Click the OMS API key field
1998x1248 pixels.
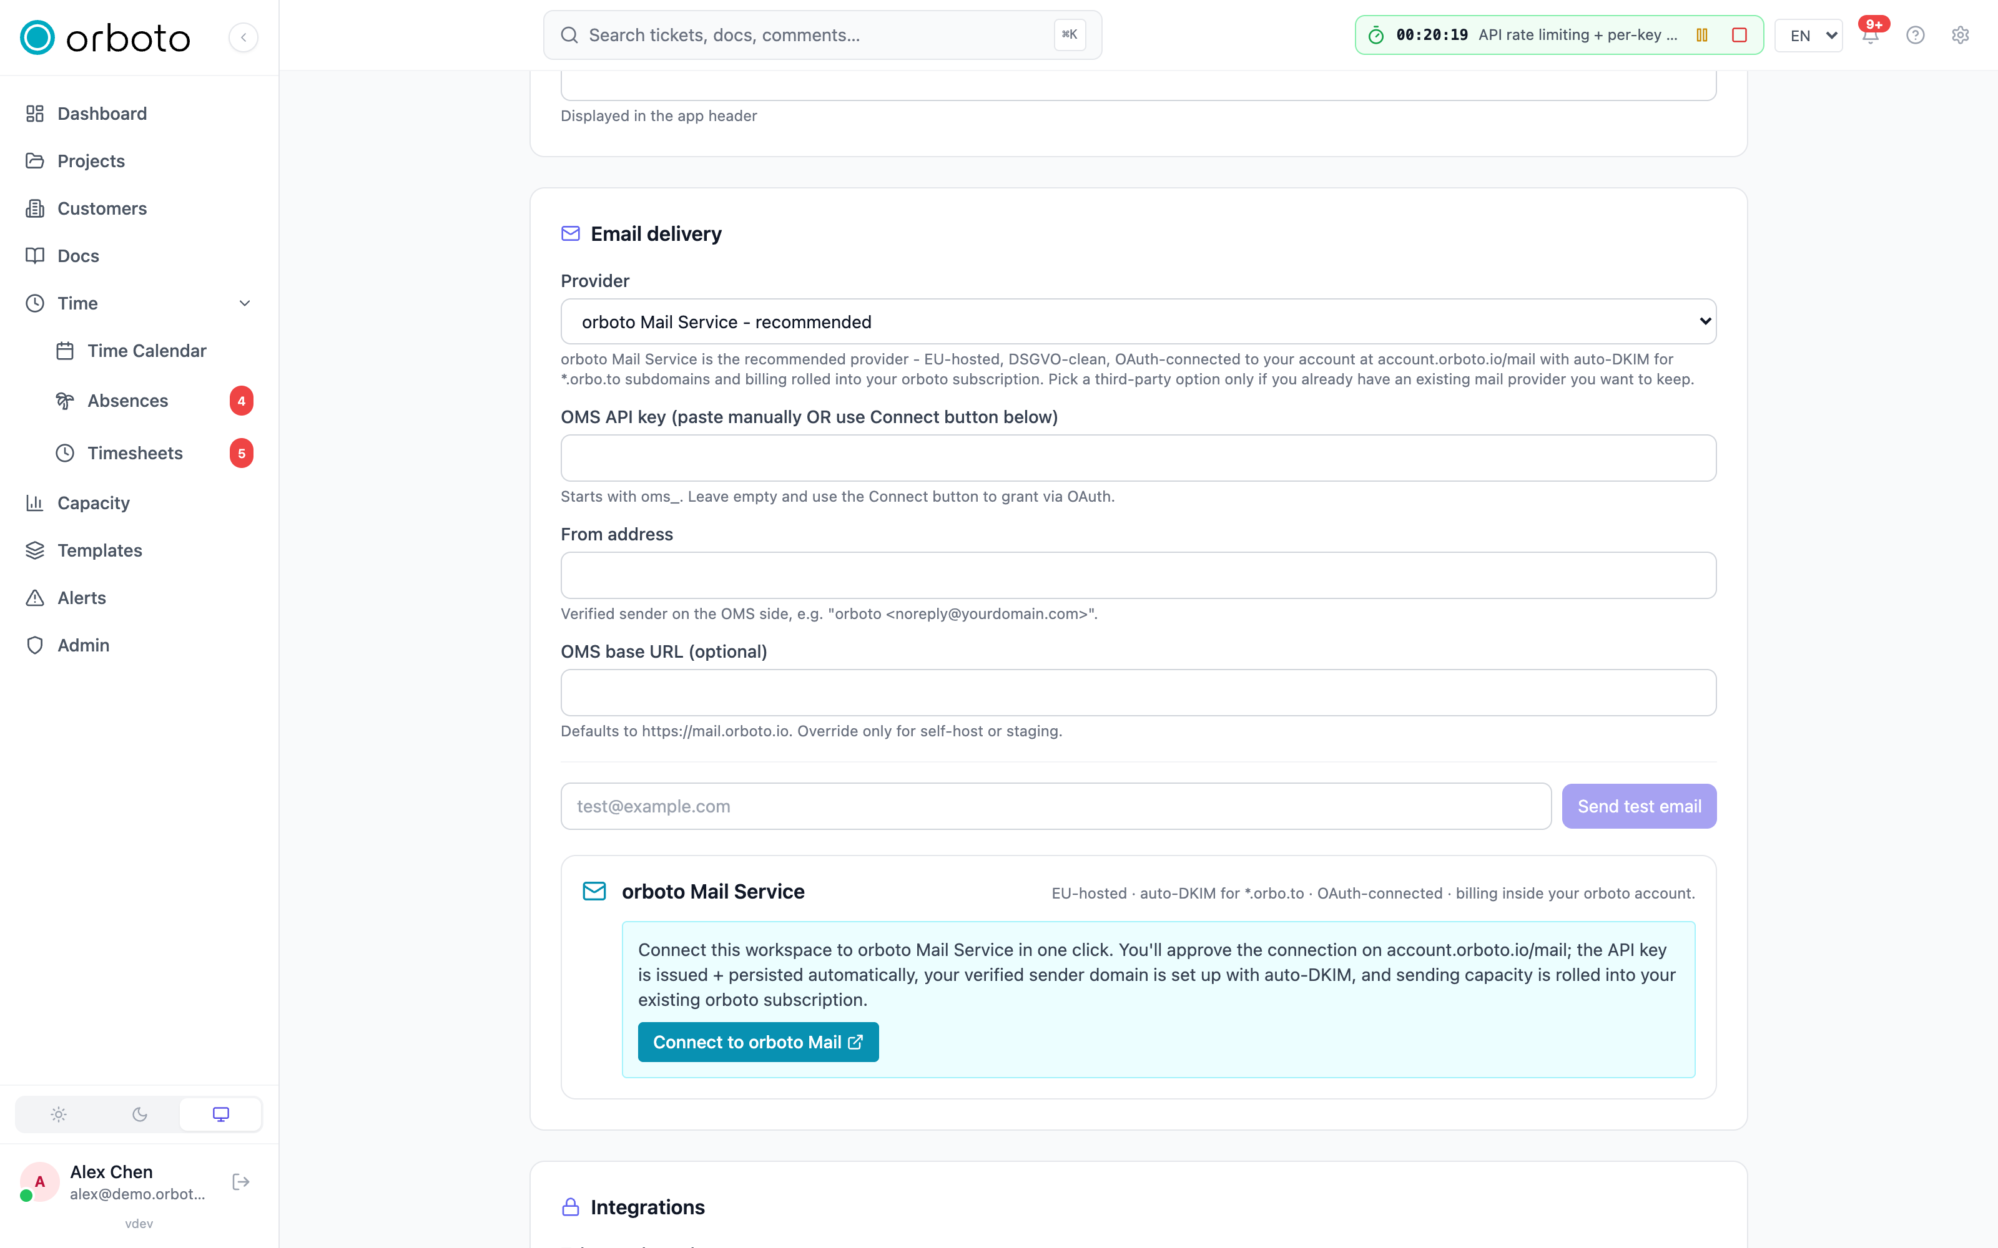click(1138, 458)
